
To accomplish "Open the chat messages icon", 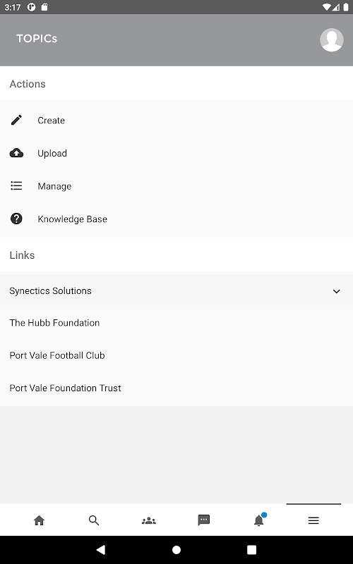I will (x=203, y=520).
